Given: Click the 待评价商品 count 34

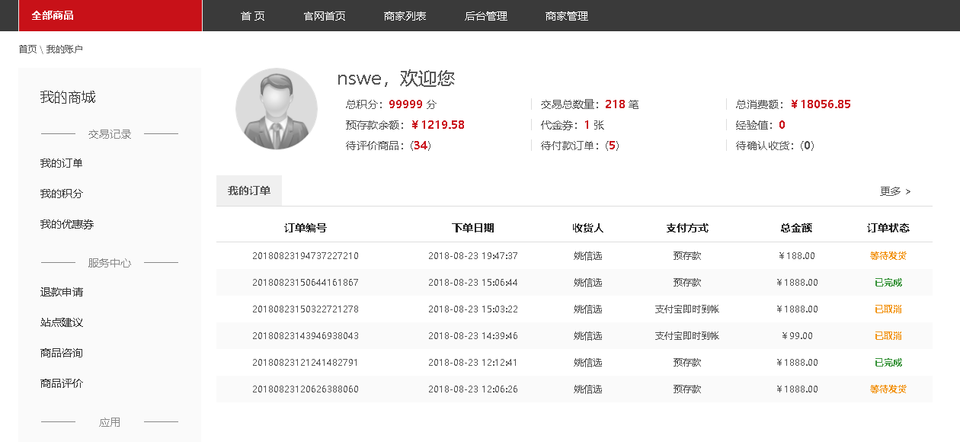Looking at the screenshot, I should (421, 146).
